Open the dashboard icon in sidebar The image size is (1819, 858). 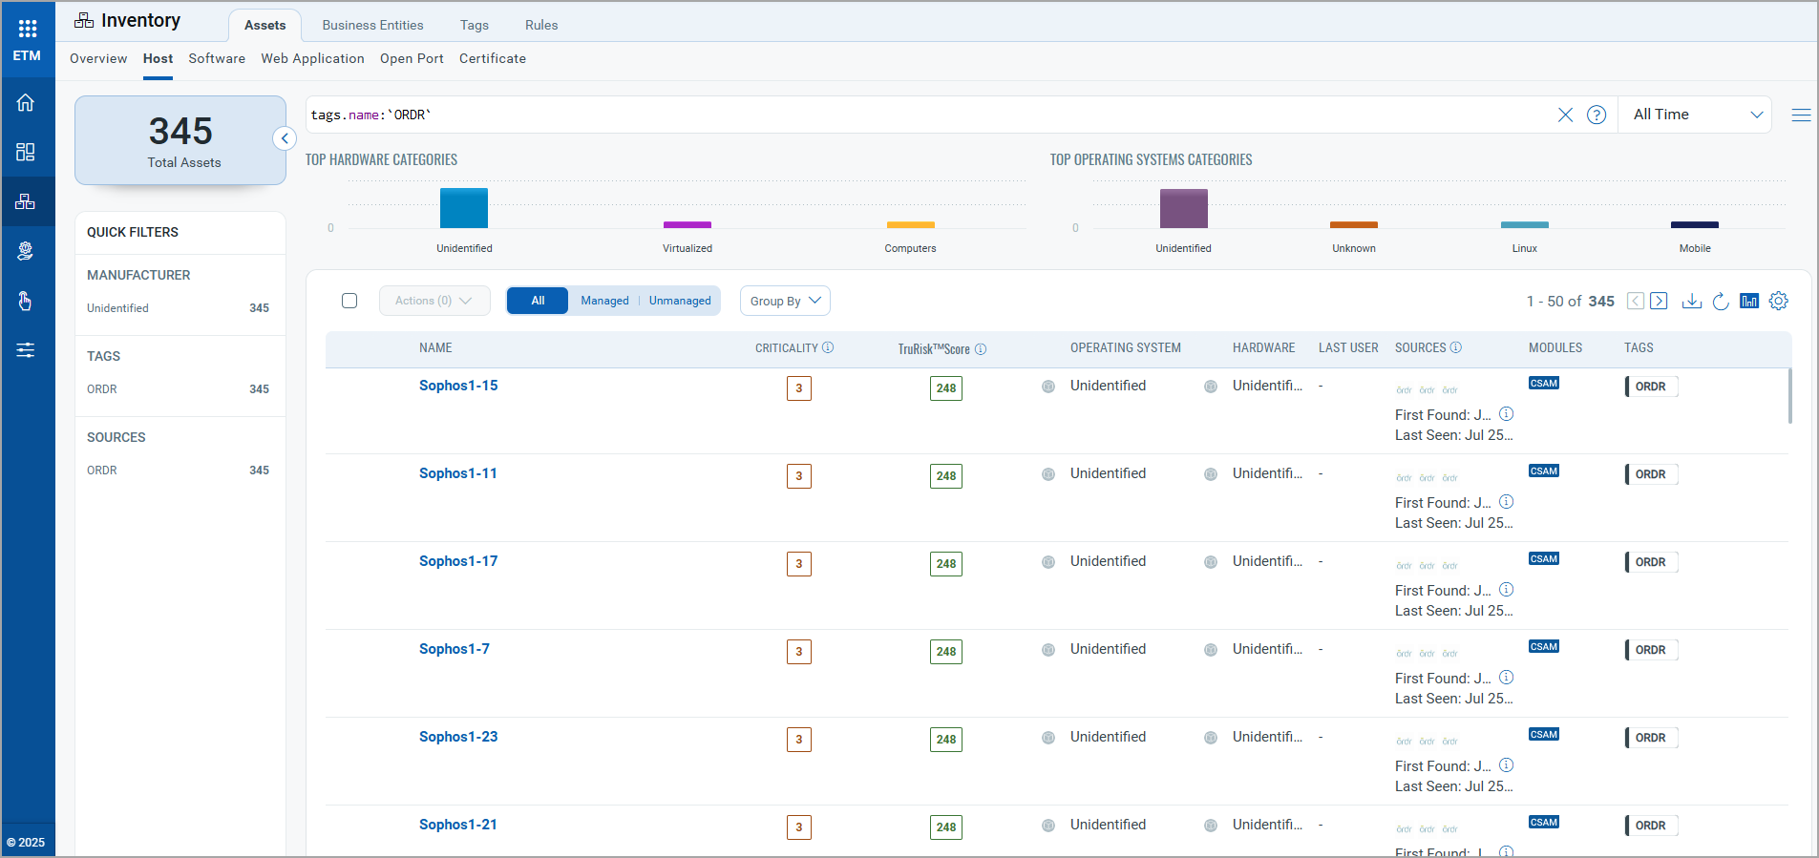(x=26, y=153)
